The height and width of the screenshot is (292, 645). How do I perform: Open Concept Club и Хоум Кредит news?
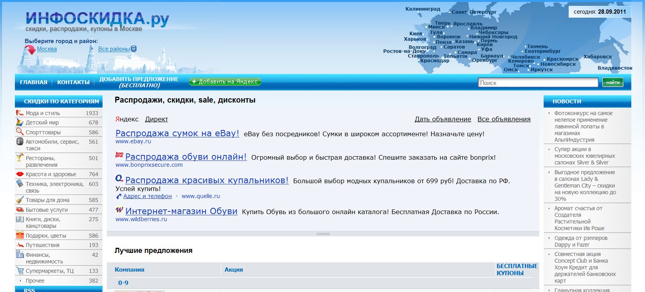(585, 267)
